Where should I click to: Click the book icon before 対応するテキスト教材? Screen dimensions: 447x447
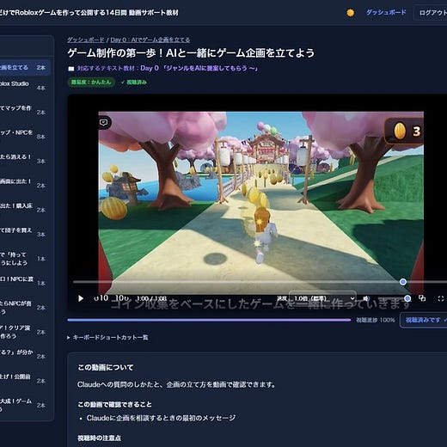point(71,69)
